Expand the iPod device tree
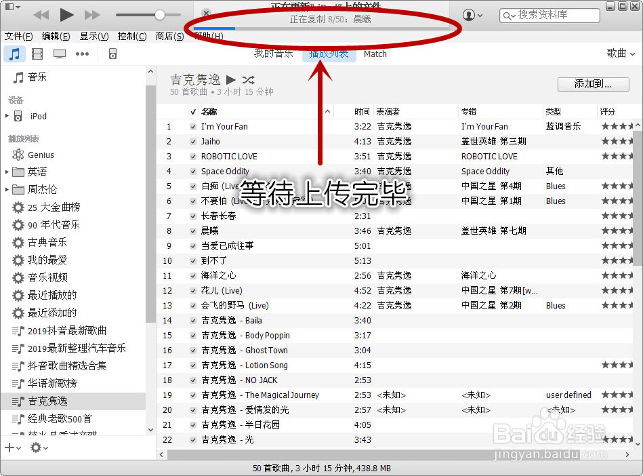 click(x=7, y=116)
